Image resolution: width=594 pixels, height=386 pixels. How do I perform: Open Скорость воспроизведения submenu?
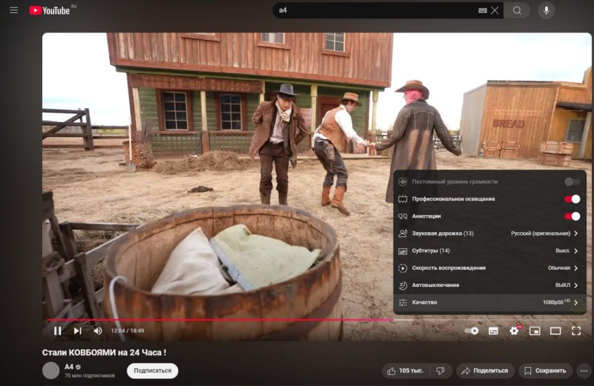[x=489, y=268]
